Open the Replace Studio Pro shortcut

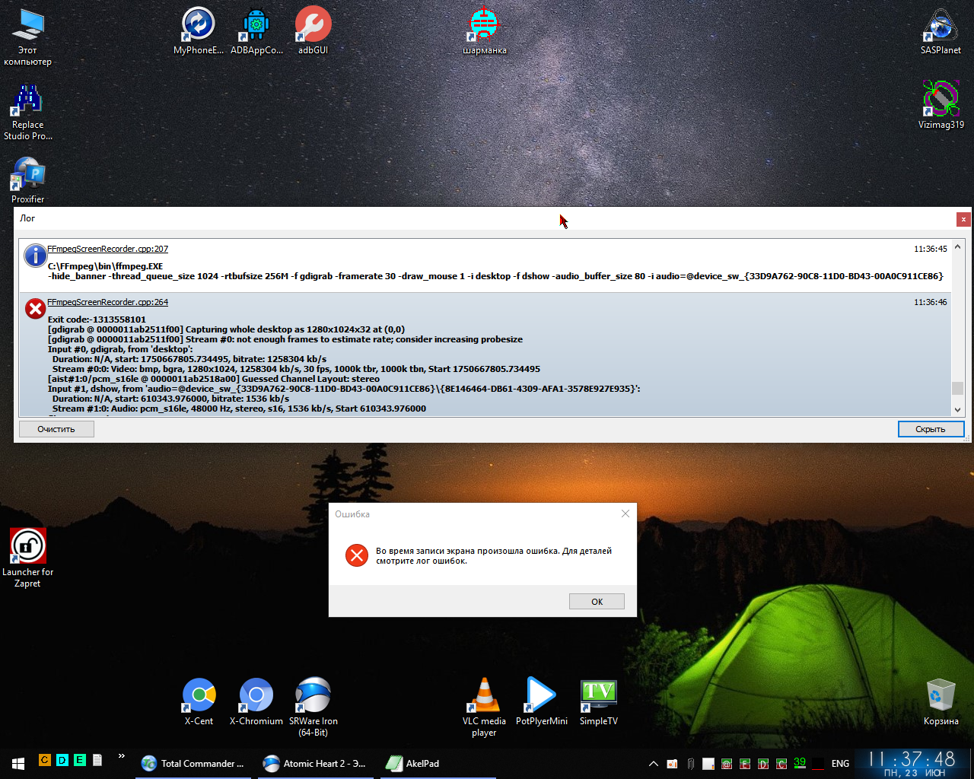27,111
